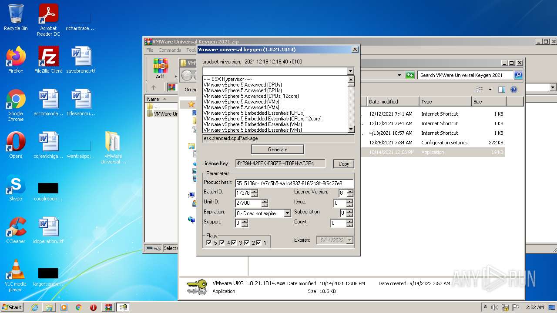Increase Batch ID spinner value
This screenshot has height=313, width=557.
[255, 191]
